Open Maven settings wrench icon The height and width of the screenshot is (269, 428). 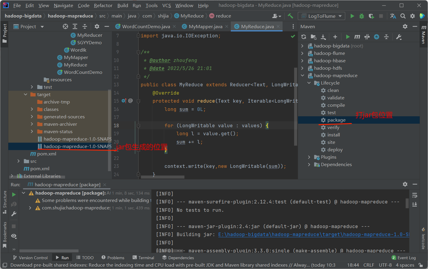pyautogui.click(x=399, y=37)
